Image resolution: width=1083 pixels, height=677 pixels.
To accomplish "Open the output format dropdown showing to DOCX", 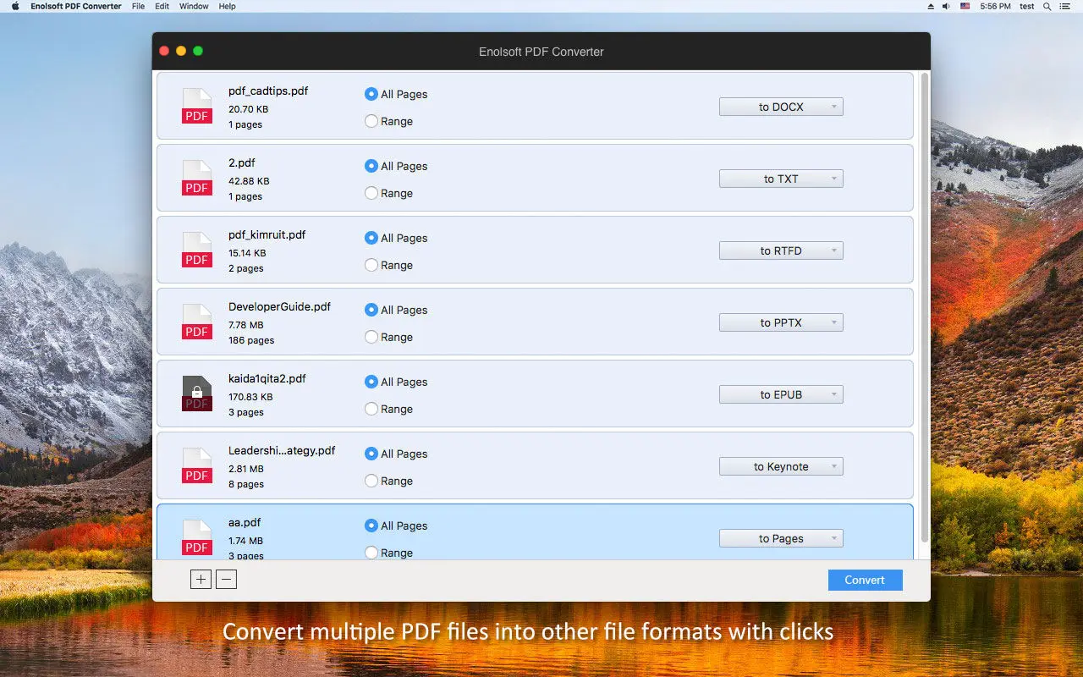I will [x=780, y=106].
